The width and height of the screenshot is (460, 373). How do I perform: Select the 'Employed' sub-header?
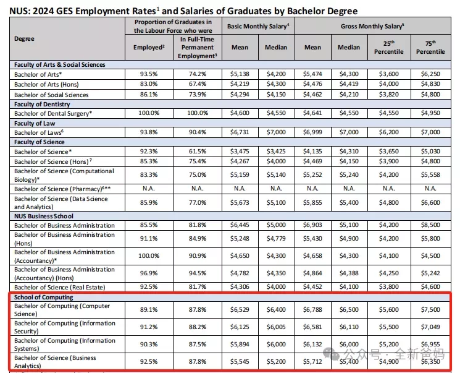[149, 48]
